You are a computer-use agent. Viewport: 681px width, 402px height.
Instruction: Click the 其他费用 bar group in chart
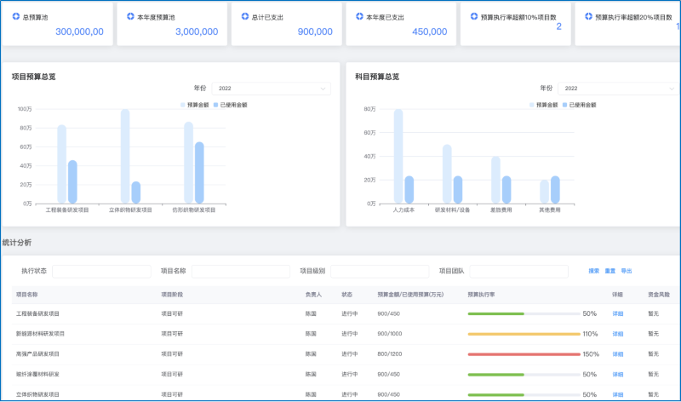pyautogui.click(x=550, y=190)
